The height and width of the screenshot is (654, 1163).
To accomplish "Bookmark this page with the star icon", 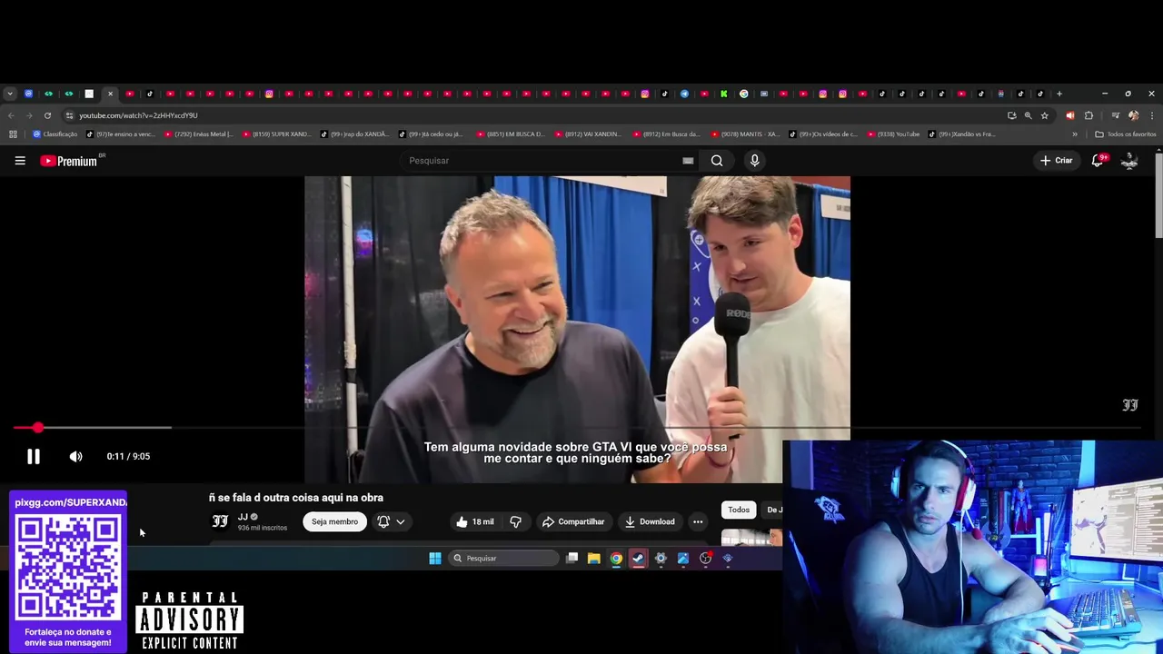I will [x=1045, y=115].
